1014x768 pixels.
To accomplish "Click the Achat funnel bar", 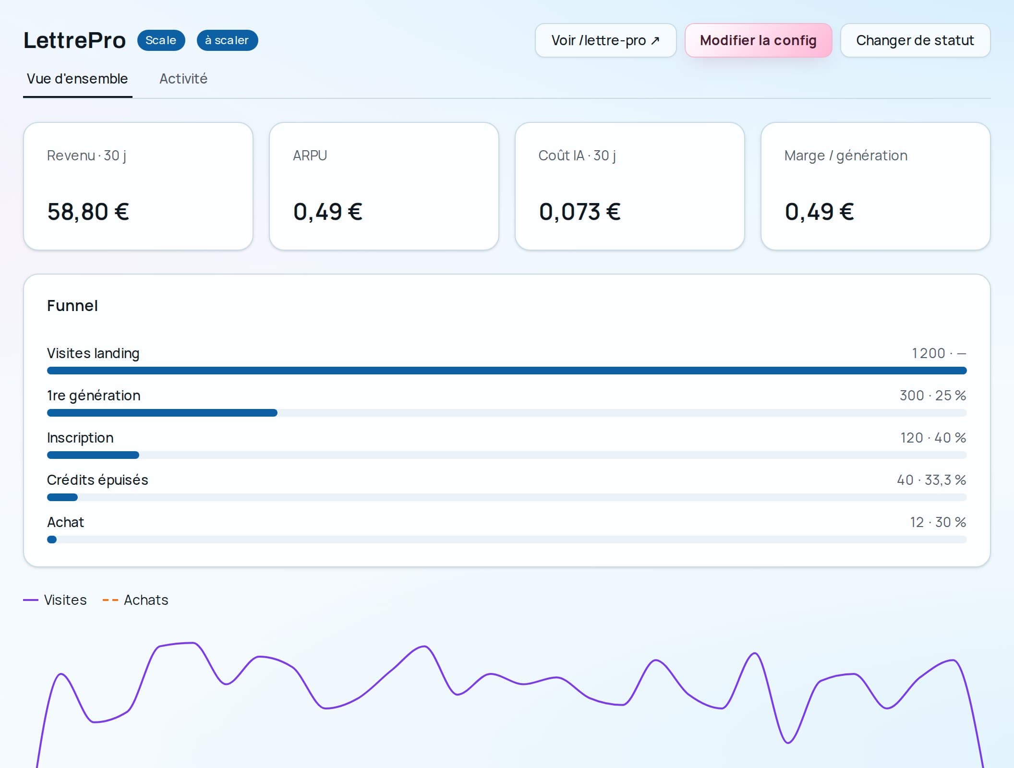I will [507, 540].
